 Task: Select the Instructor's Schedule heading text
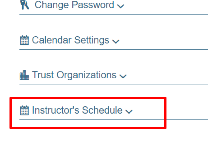[x=77, y=110]
